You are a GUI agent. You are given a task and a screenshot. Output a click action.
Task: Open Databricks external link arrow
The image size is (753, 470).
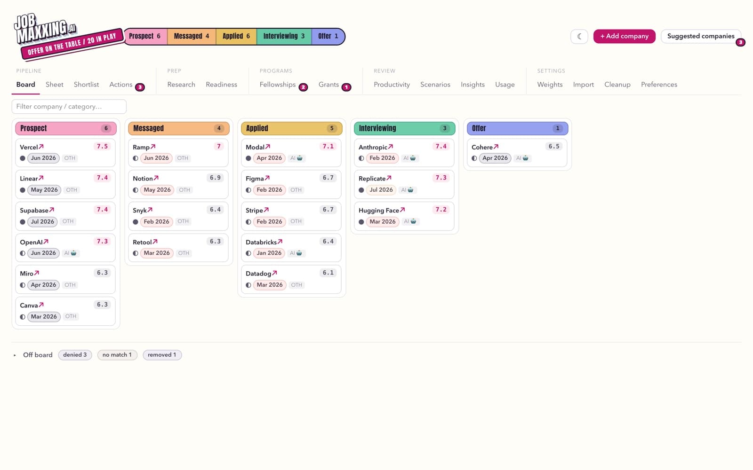click(280, 242)
